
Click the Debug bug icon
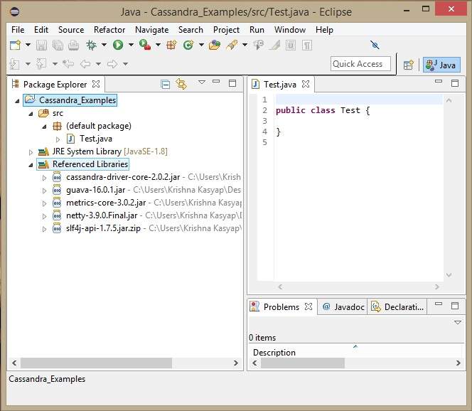[91, 45]
